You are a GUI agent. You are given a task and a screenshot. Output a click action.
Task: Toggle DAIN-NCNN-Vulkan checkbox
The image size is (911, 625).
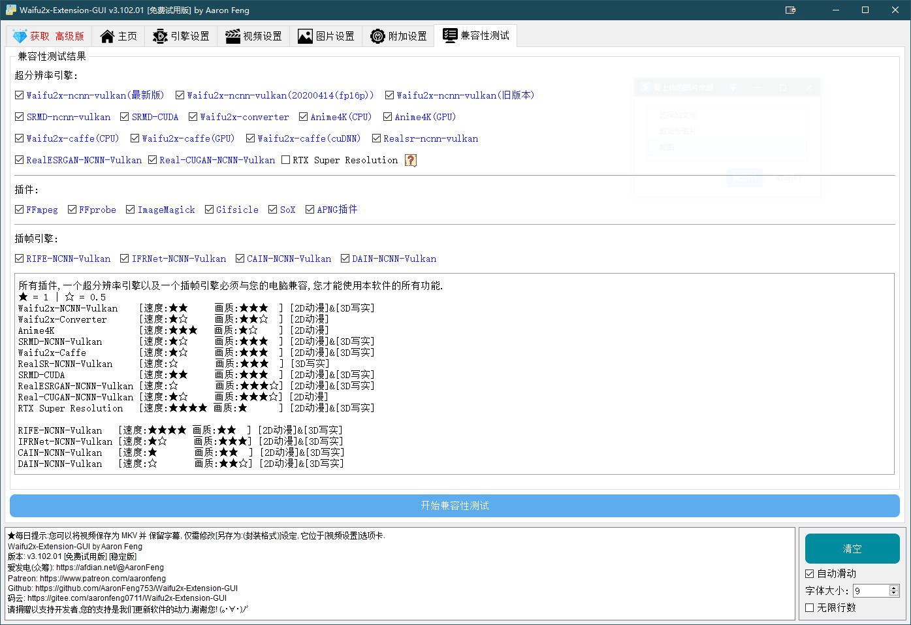click(345, 259)
